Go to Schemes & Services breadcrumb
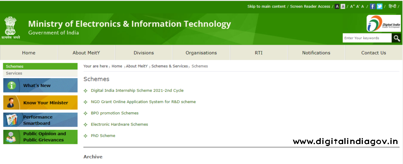 point(170,66)
